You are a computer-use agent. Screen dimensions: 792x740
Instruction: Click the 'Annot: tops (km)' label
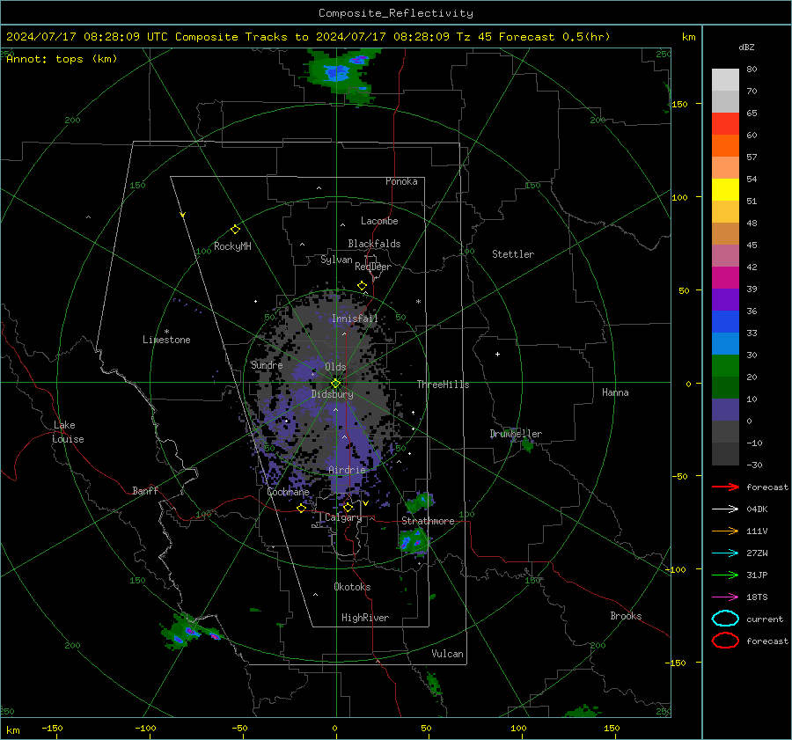point(62,59)
